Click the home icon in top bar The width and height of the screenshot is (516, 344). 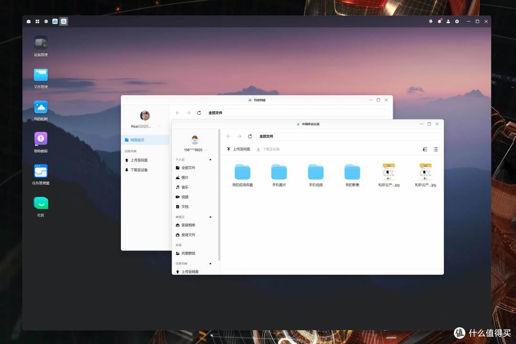pos(29,21)
